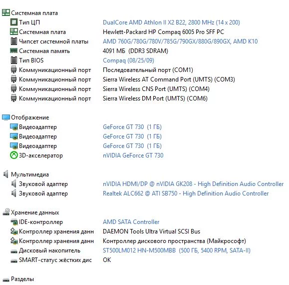Open the first GeForce GT 730 (1 ГБ) link
This screenshot has width=289, height=285.
pyautogui.click(x=132, y=127)
